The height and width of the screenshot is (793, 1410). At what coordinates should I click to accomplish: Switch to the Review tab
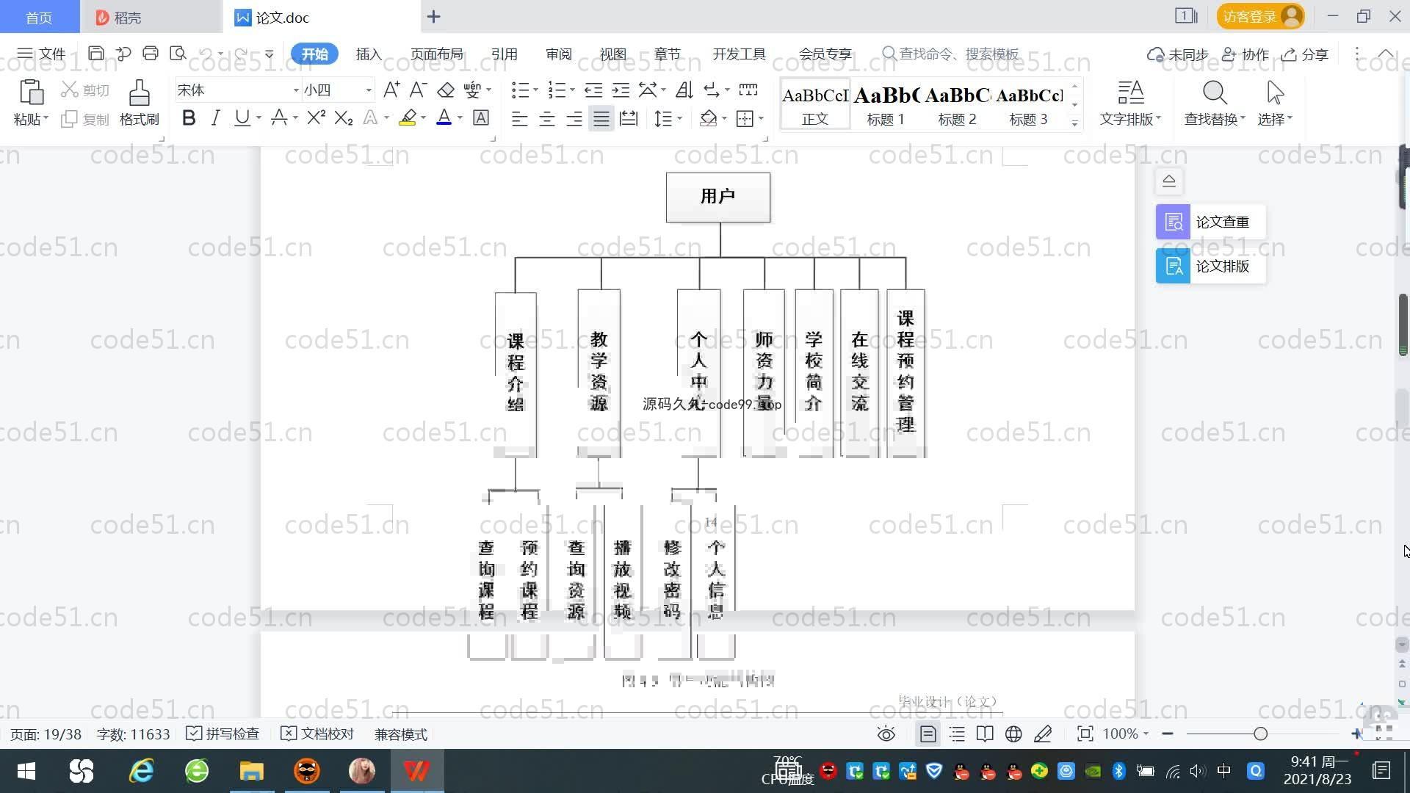click(x=558, y=54)
